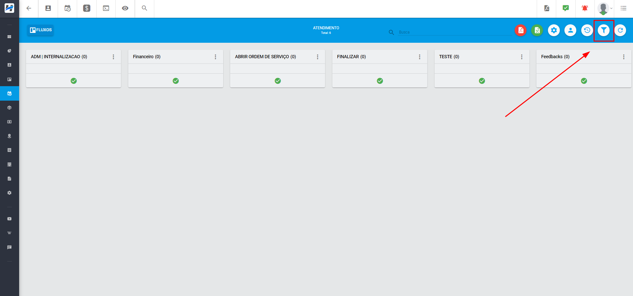This screenshot has height=296, width=633.
Task: Click the green check under TESTE column
Action: 482,81
